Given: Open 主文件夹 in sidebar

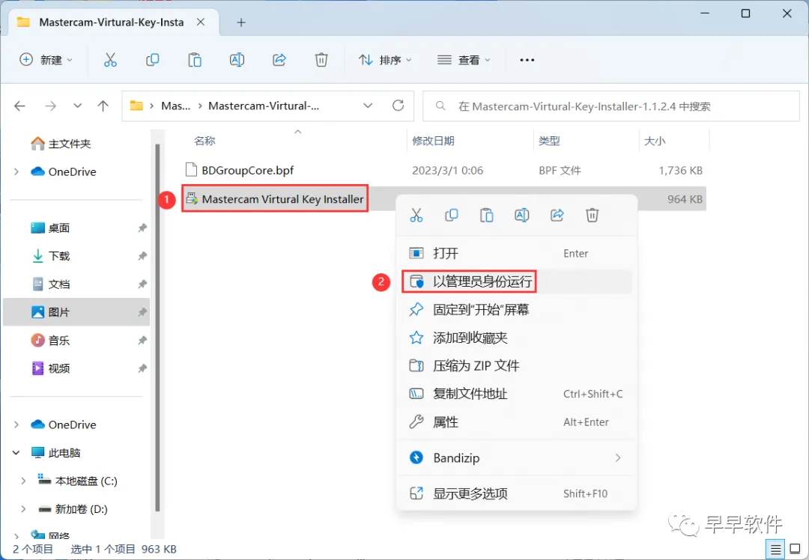Looking at the screenshot, I should [61, 143].
